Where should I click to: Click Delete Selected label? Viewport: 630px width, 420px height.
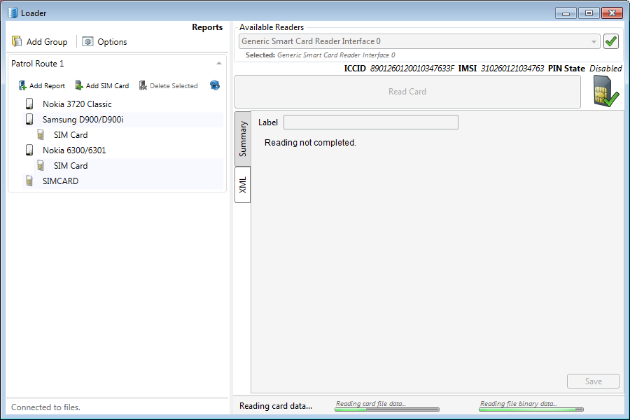[x=174, y=85]
